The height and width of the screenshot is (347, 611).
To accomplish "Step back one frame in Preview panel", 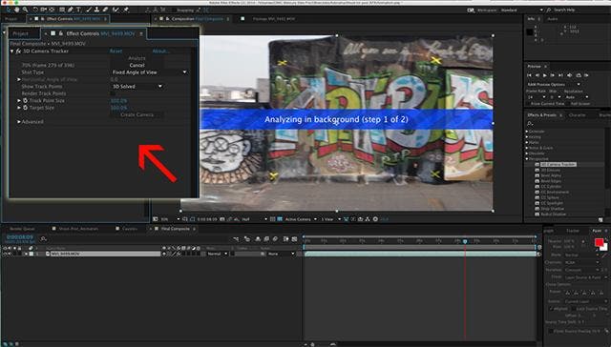I will [x=537, y=75].
